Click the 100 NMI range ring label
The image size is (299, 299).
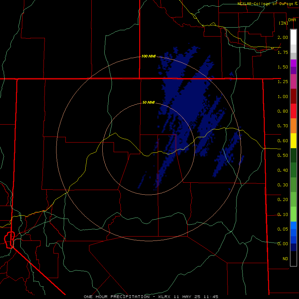[149, 56]
